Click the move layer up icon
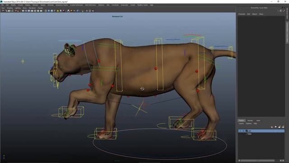289x163 pixels. pos(272,127)
